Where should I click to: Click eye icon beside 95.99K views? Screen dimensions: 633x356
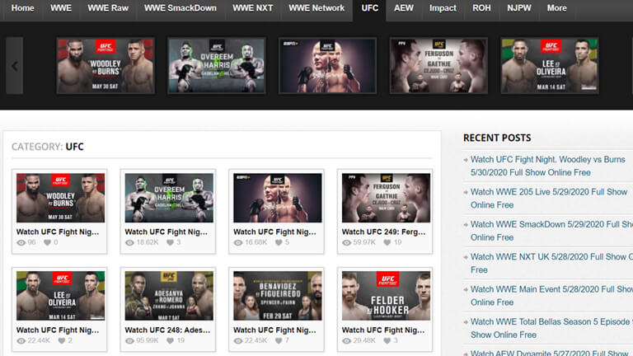pos(129,340)
